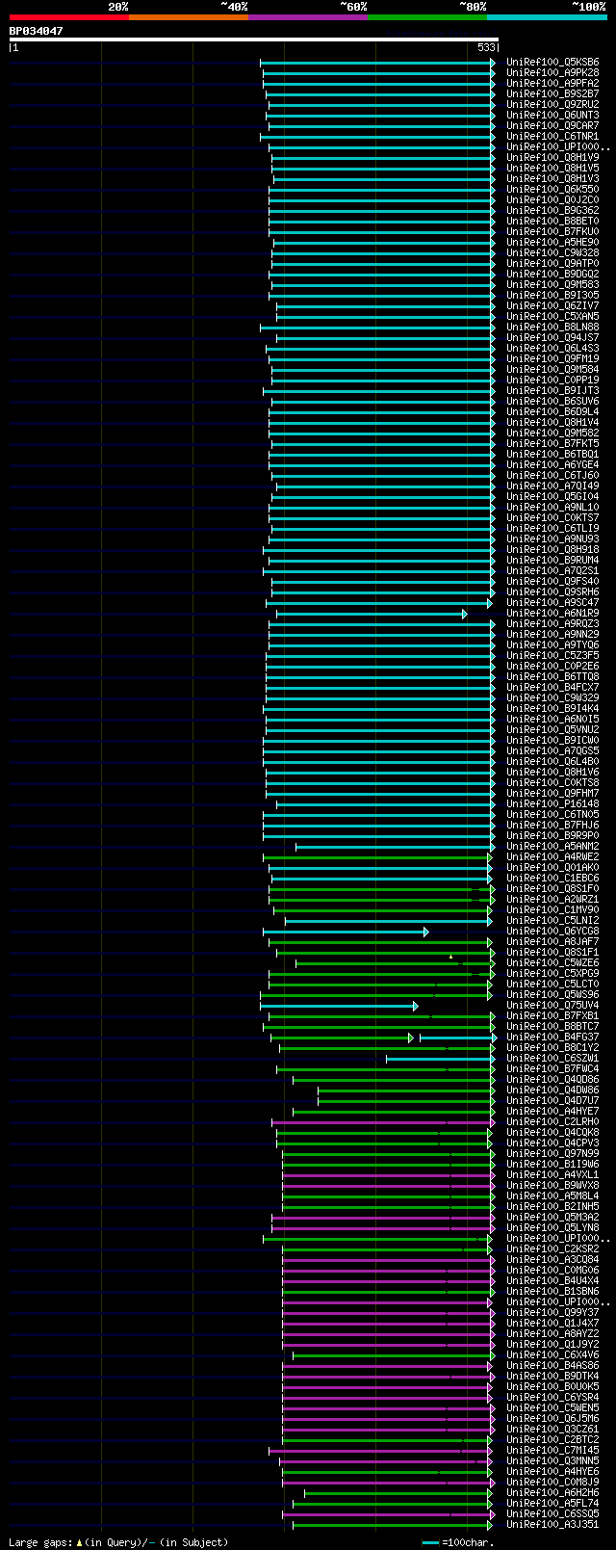Open hit UniRef100_P16148
Viewport: 616px width, 1550px height.
point(552,804)
